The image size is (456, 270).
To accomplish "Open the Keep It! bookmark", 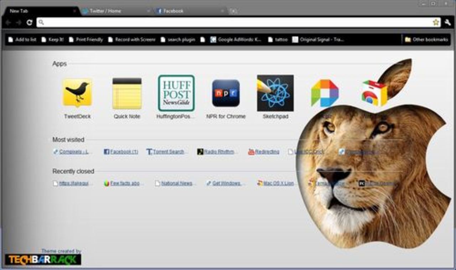I will 52,40.
